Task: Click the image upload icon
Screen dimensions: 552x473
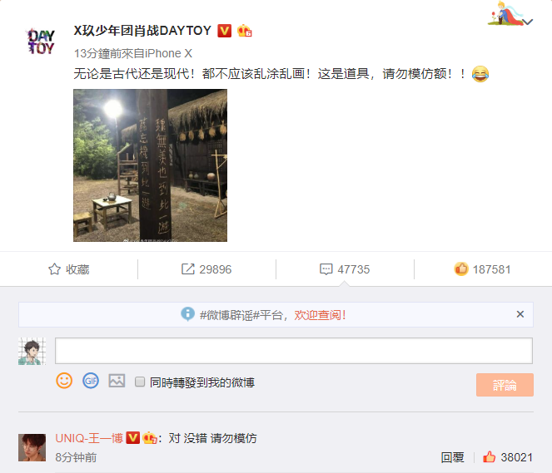Action: 117,381
